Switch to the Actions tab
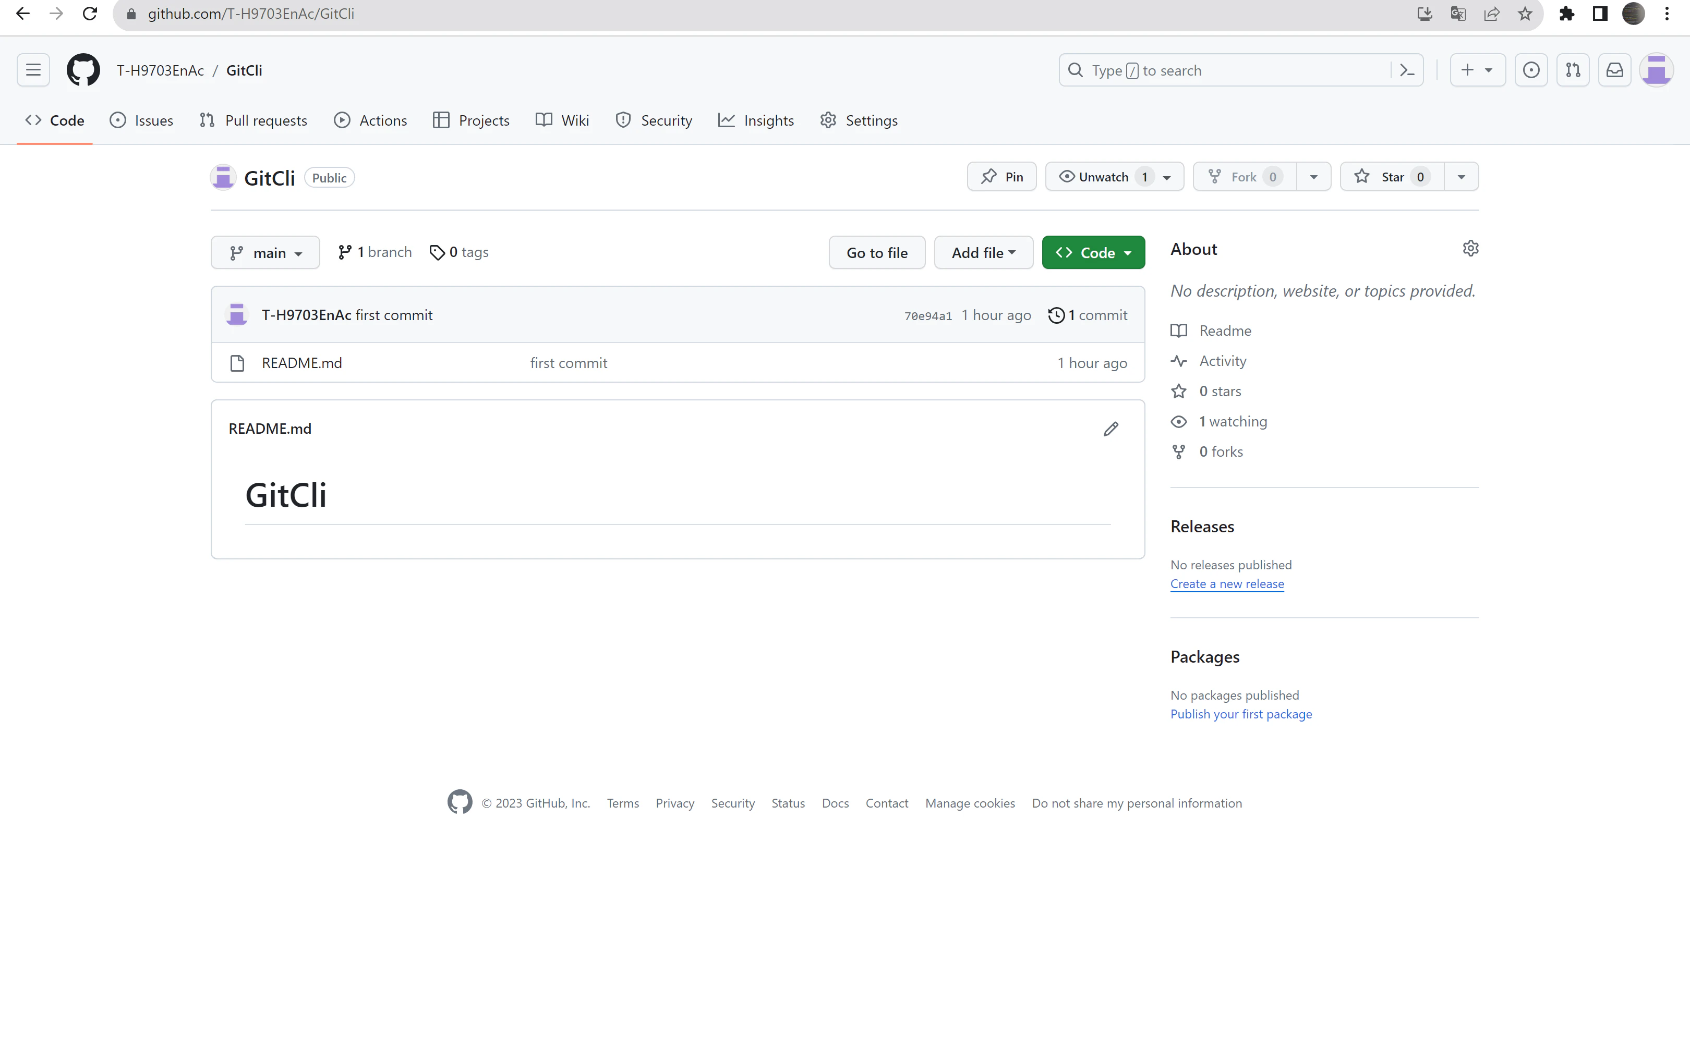This screenshot has width=1690, height=1038. pos(370,121)
